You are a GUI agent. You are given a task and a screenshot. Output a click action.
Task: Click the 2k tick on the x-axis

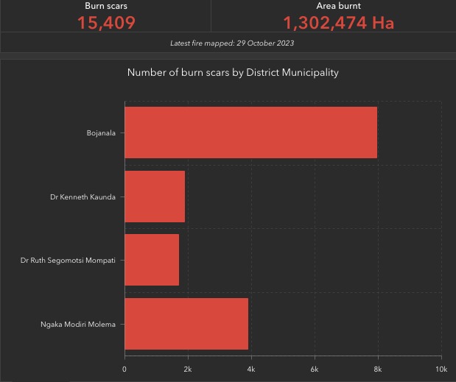[x=188, y=368]
